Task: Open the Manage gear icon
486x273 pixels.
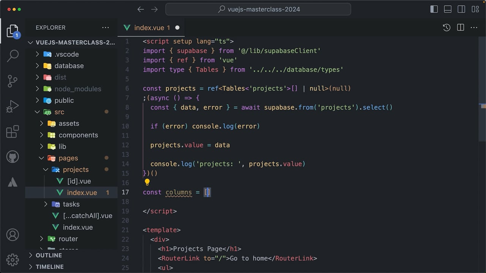Action: point(13,260)
